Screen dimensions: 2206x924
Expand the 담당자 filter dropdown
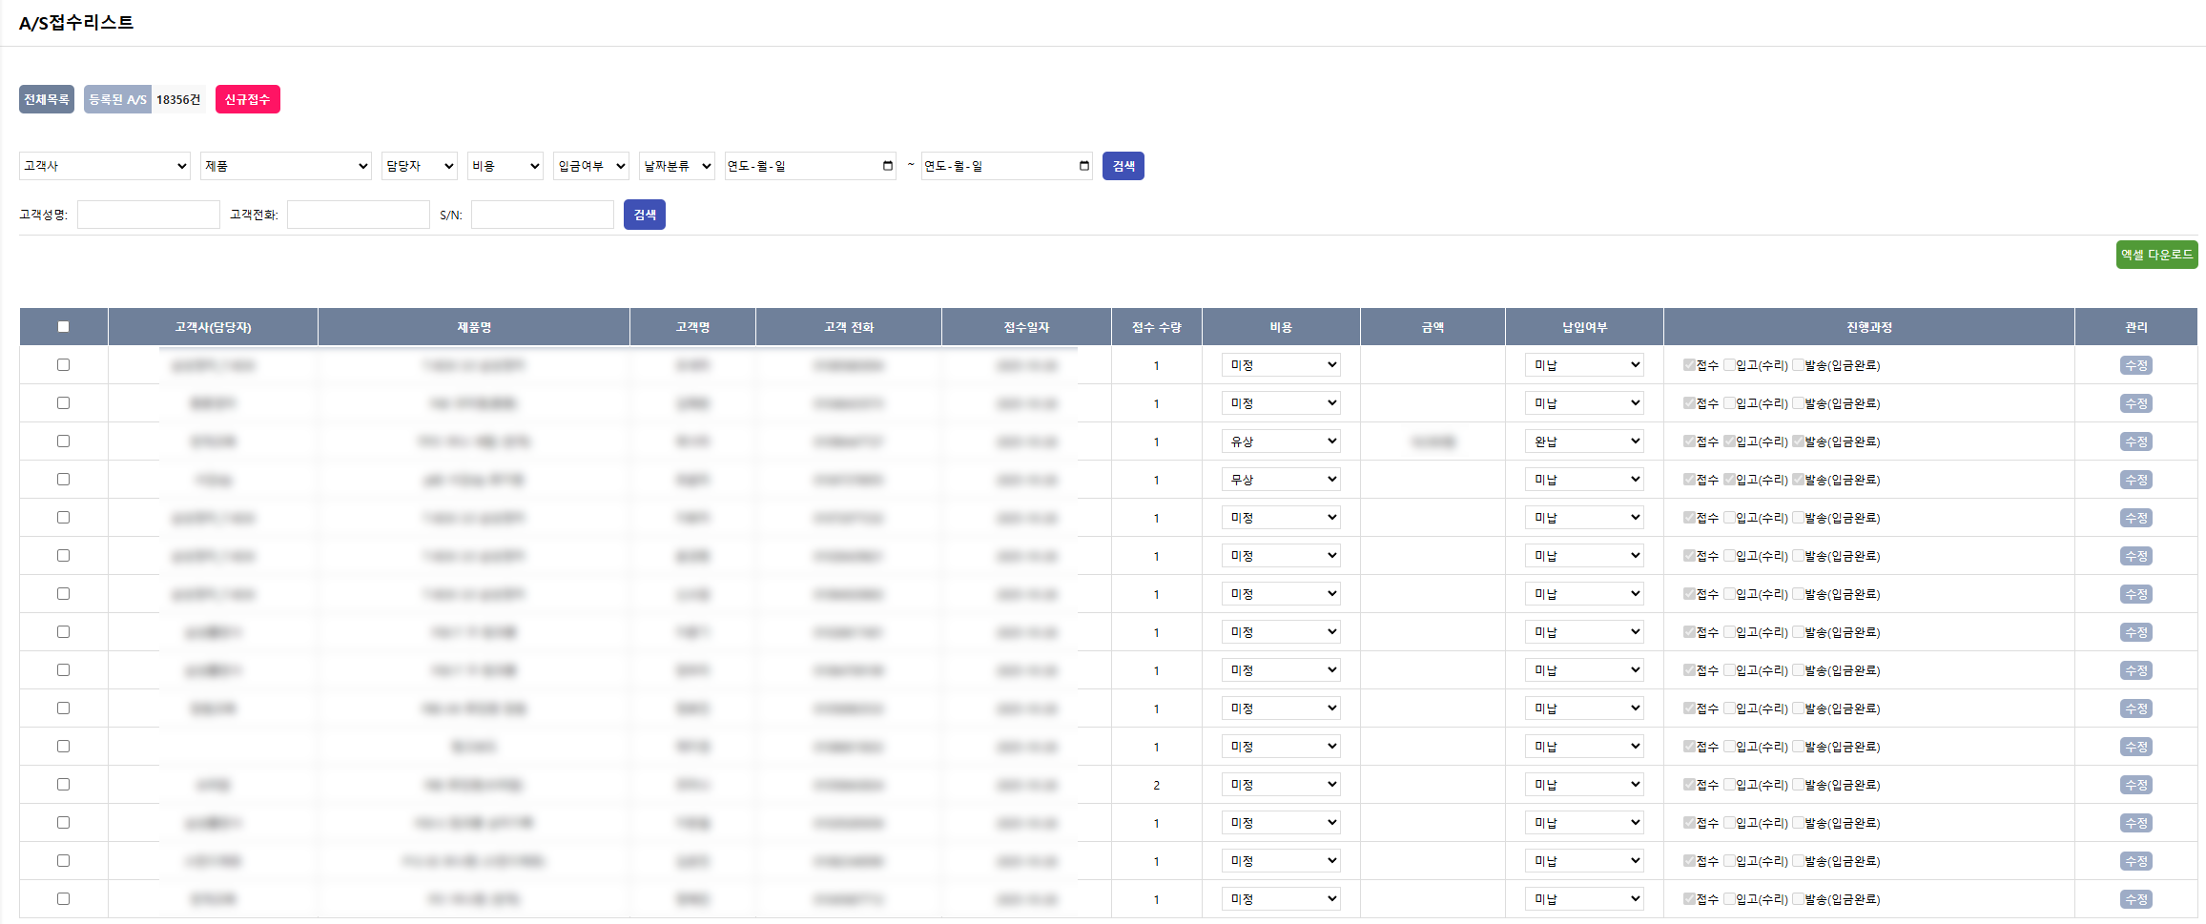419,166
